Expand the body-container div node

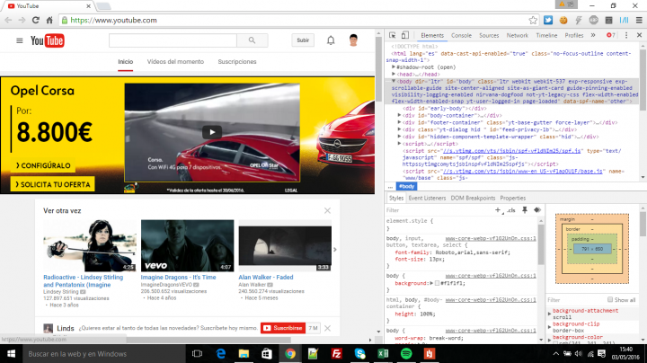point(399,116)
